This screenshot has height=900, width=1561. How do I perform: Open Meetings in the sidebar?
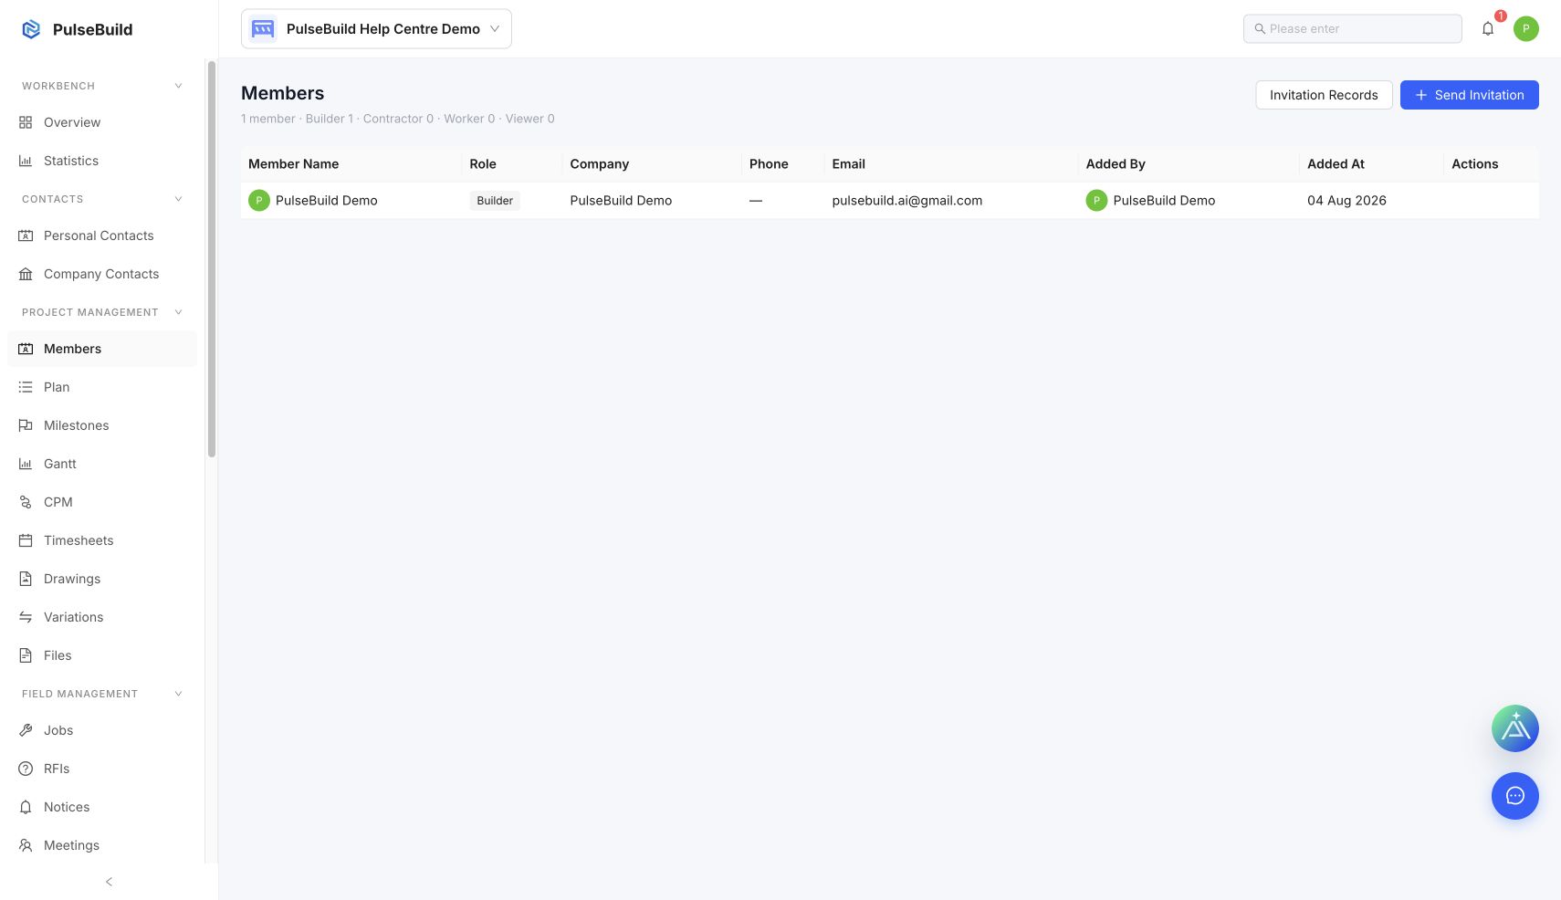coord(102,845)
